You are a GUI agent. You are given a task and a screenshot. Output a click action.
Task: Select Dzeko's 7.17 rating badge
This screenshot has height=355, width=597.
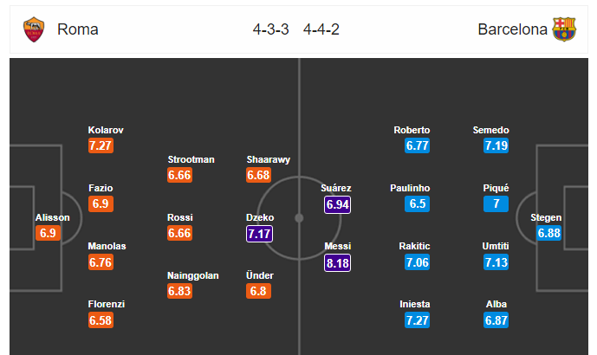259,234
